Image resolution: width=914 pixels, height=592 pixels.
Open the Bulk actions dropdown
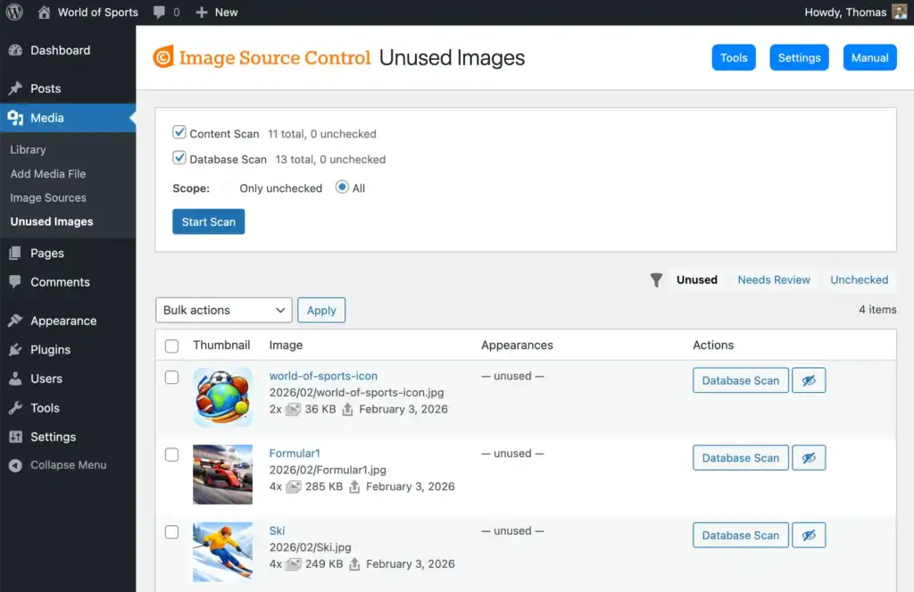223,310
